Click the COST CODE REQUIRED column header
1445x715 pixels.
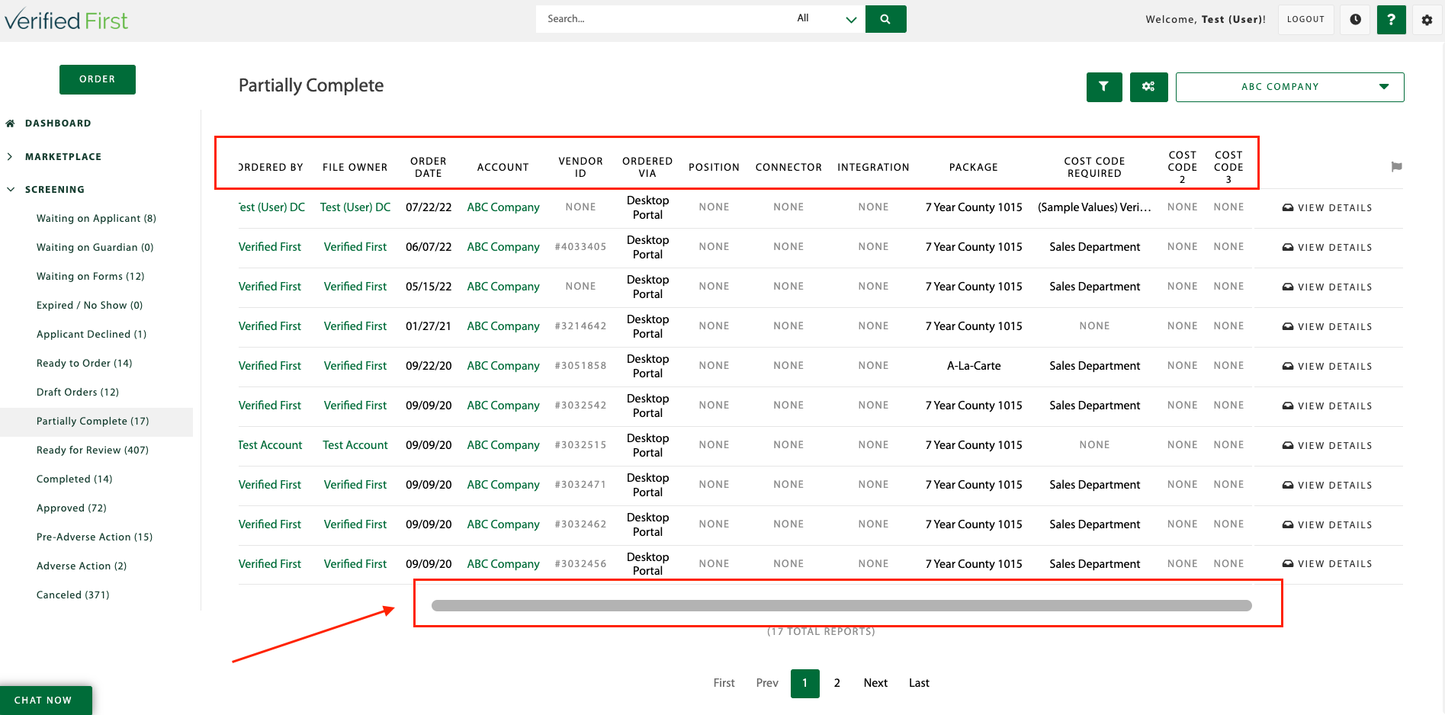click(1094, 167)
